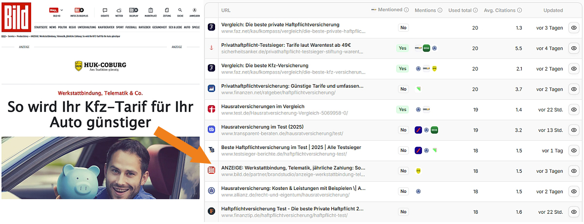Click the anchor favicon of sicherheitsanker.de row
Image resolution: width=584 pixels, height=224 pixels.
[x=212, y=48]
